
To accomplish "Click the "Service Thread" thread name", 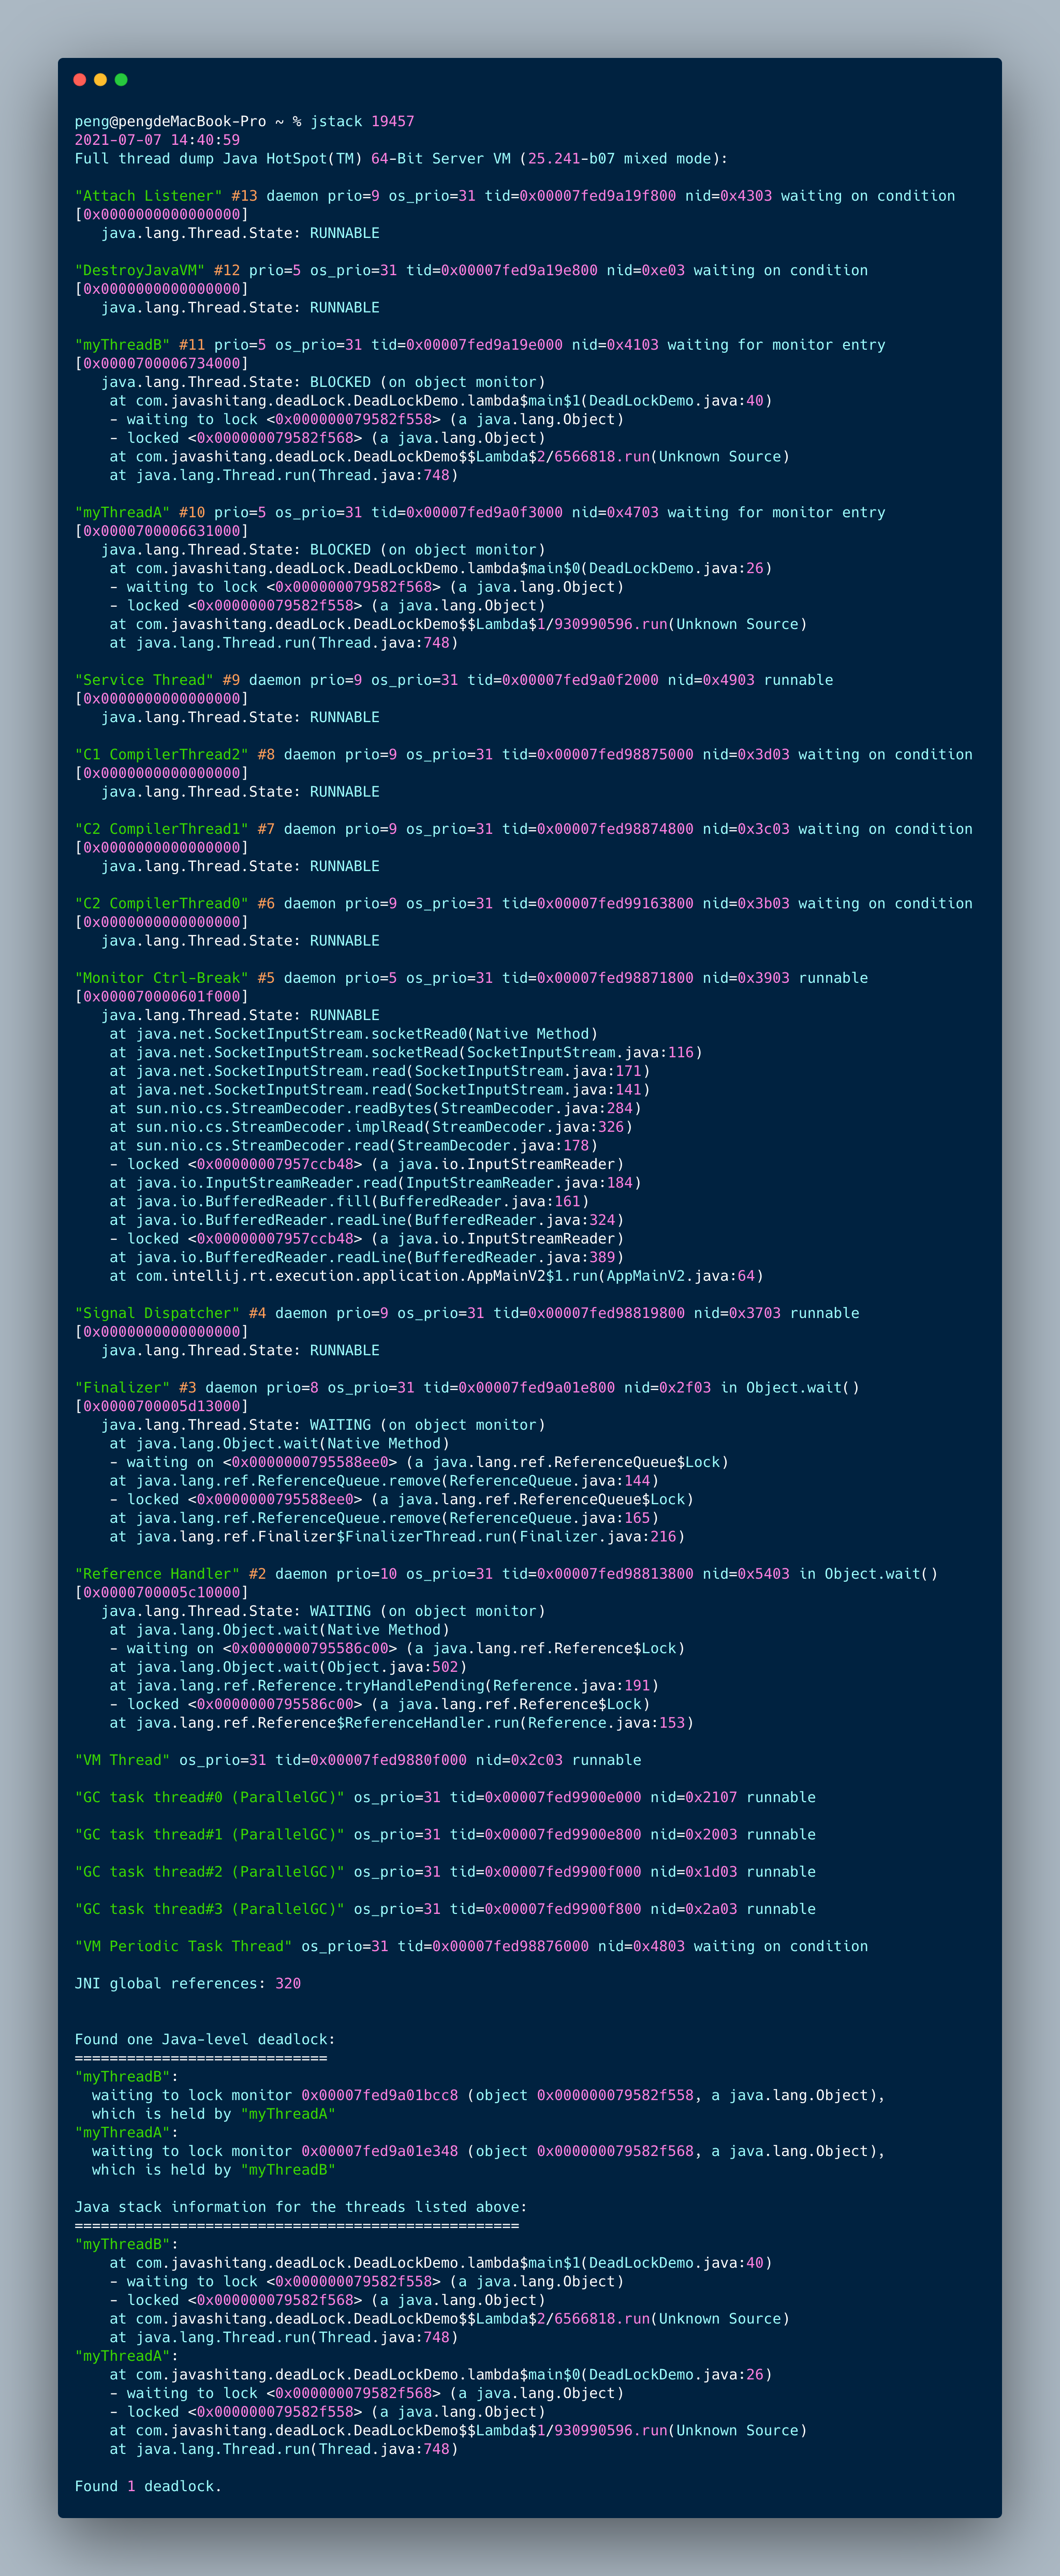I will [x=144, y=680].
